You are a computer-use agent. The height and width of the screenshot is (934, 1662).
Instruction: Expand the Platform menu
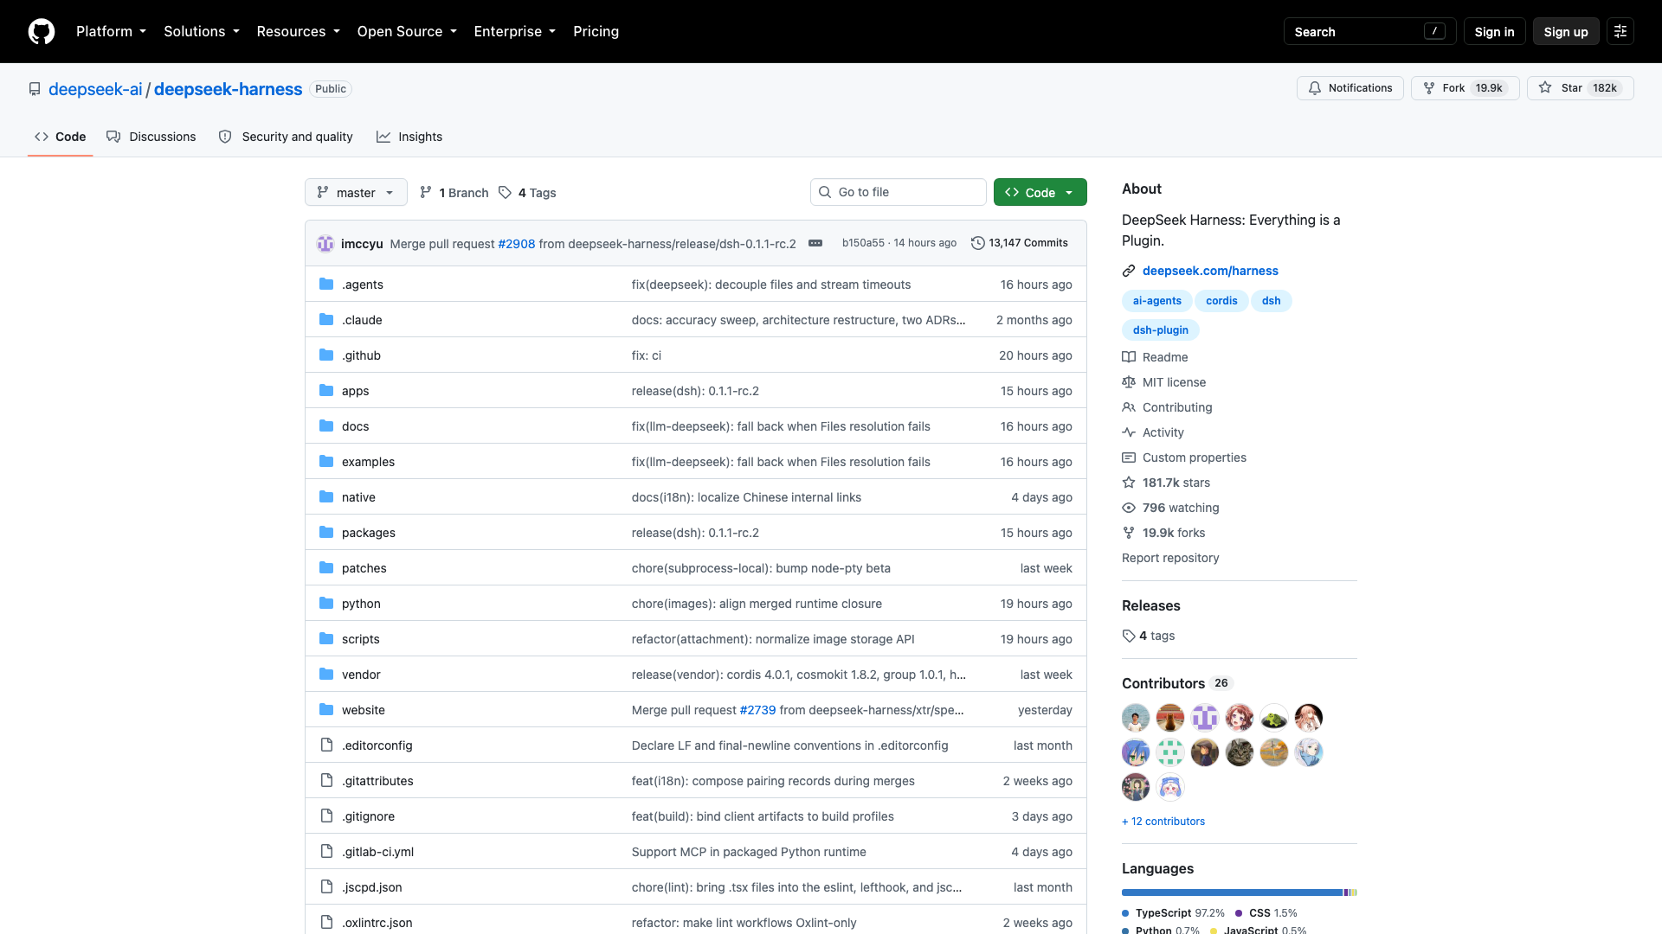(111, 31)
